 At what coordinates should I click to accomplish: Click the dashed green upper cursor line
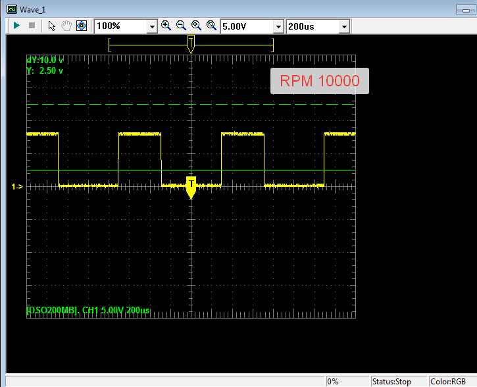tap(191, 105)
